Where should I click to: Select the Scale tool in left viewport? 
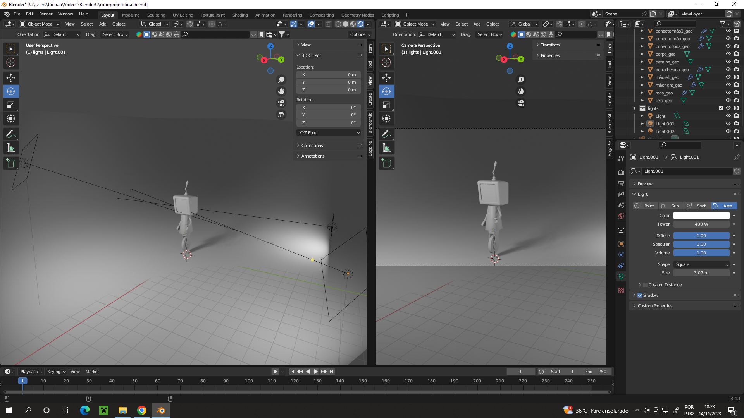[x=11, y=105]
